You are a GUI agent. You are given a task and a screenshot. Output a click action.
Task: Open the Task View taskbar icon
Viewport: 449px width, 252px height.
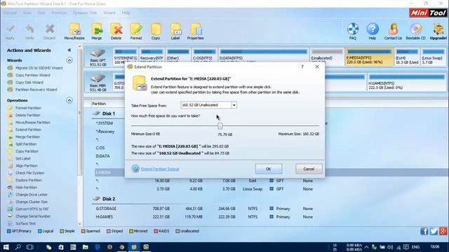tap(29, 247)
